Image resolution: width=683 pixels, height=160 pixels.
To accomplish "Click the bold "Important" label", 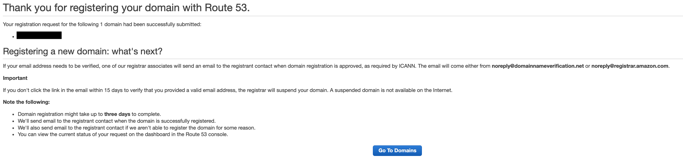I will coord(15,78).
